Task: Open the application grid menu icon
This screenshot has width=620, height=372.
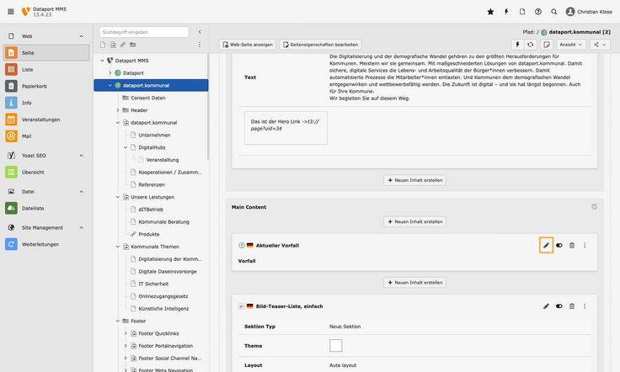Action: click(10, 12)
